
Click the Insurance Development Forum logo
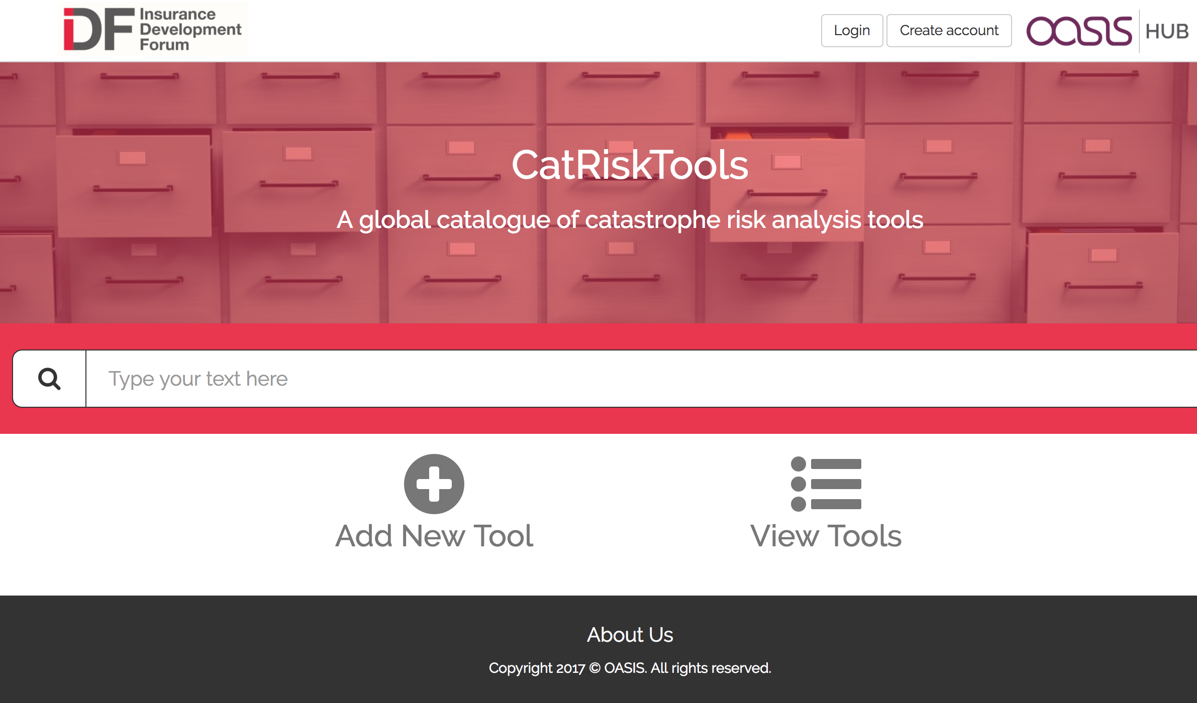coord(152,29)
